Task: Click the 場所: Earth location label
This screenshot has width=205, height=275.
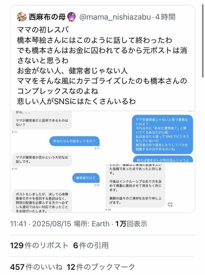Action: pyautogui.click(x=91, y=224)
